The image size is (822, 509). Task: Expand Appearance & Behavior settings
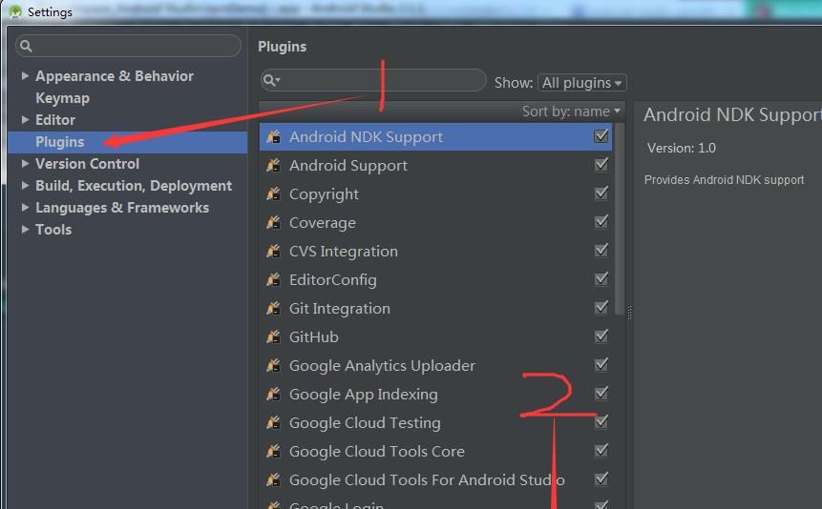25,76
